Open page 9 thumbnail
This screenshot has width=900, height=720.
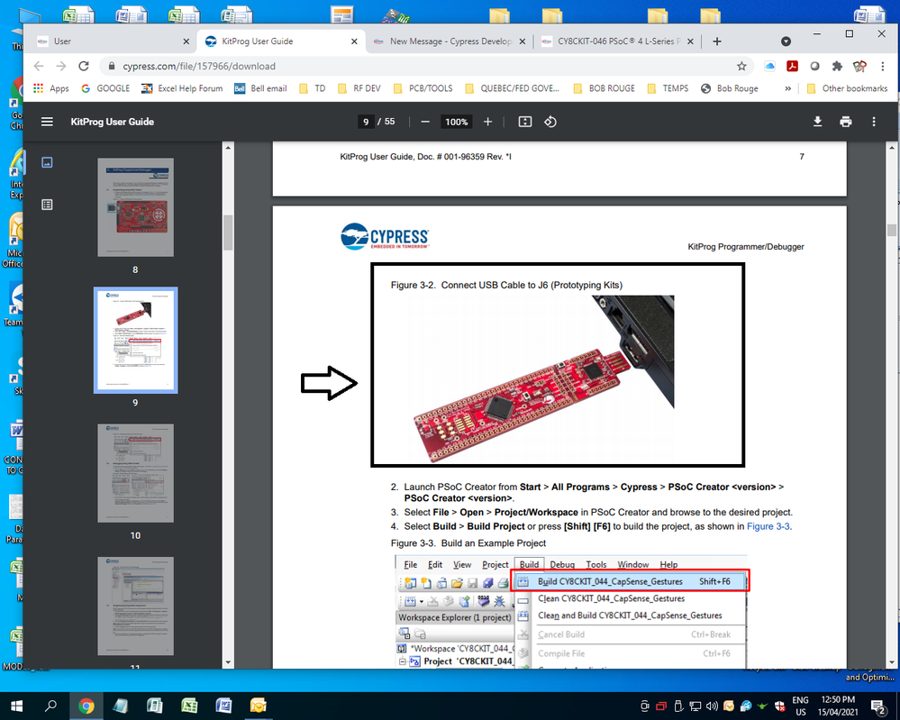135,340
